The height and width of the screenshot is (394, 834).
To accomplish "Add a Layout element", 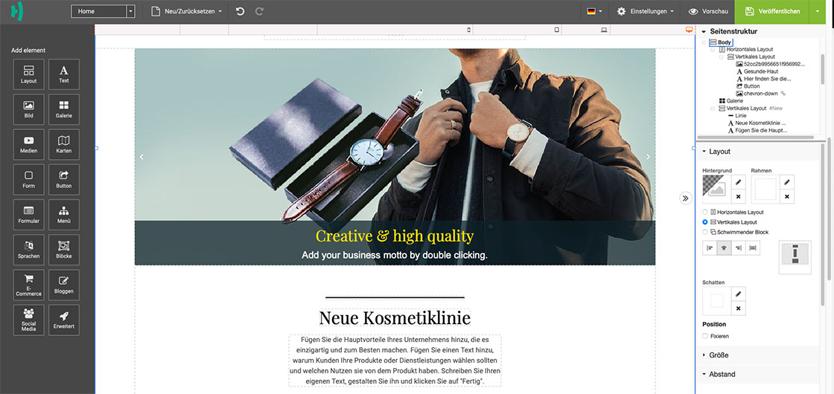I will [29, 74].
